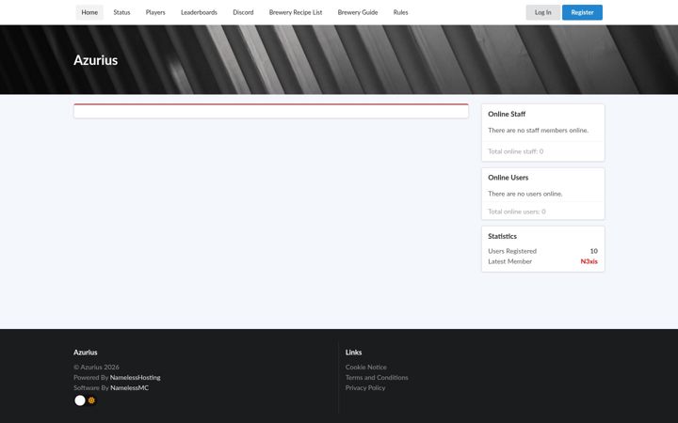Click 'Total online staff: 0' text
The width and height of the screenshot is (678, 423).
click(515, 151)
